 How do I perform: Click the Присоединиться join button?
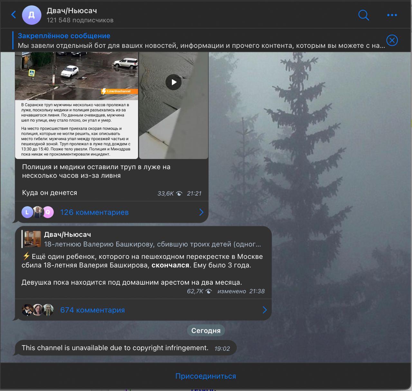click(x=206, y=376)
